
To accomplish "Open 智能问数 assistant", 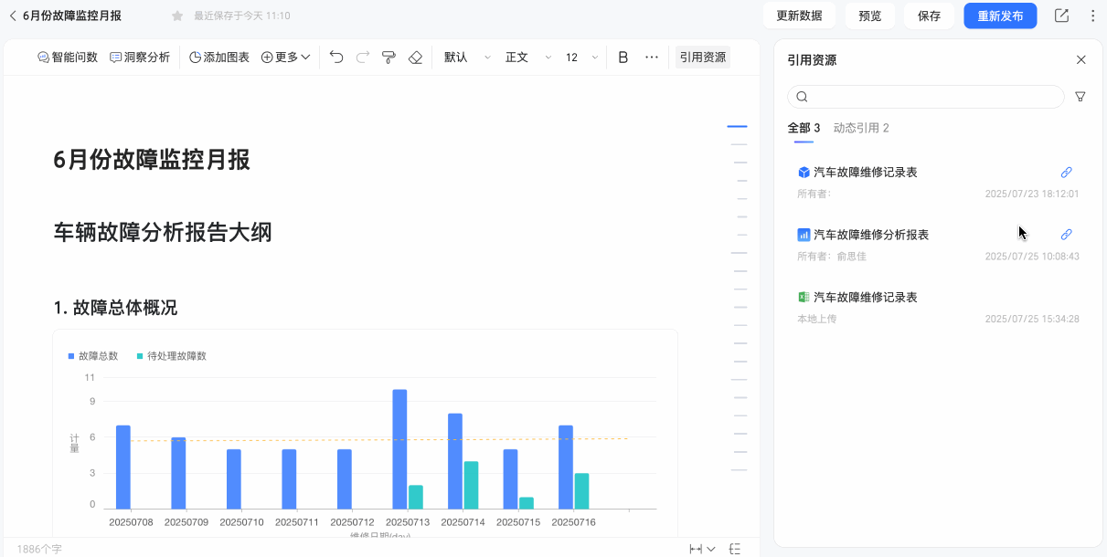I will (67, 57).
